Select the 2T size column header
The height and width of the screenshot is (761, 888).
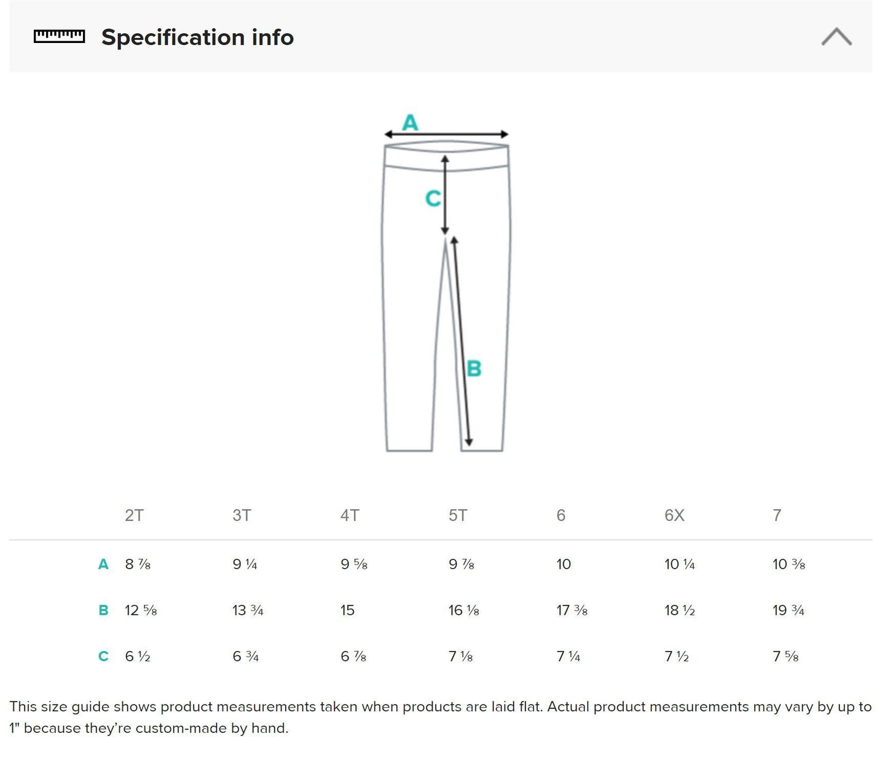coord(134,515)
